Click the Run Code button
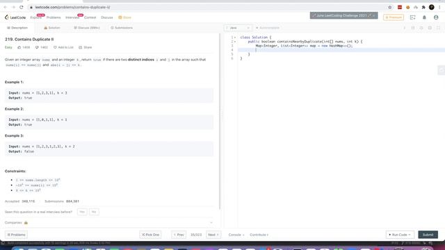The image size is (445, 250). click(400, 235)
